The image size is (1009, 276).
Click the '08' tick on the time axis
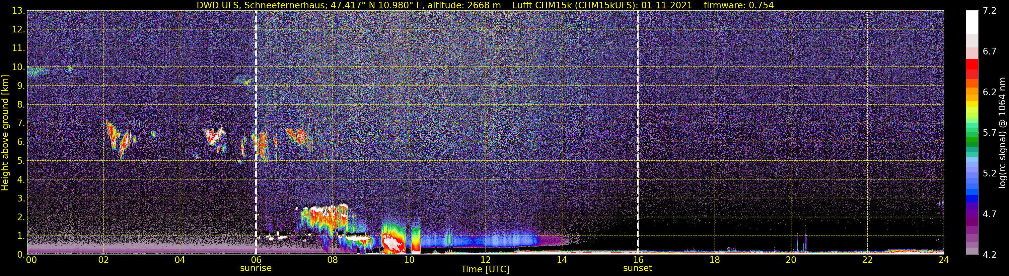point(333,260)
